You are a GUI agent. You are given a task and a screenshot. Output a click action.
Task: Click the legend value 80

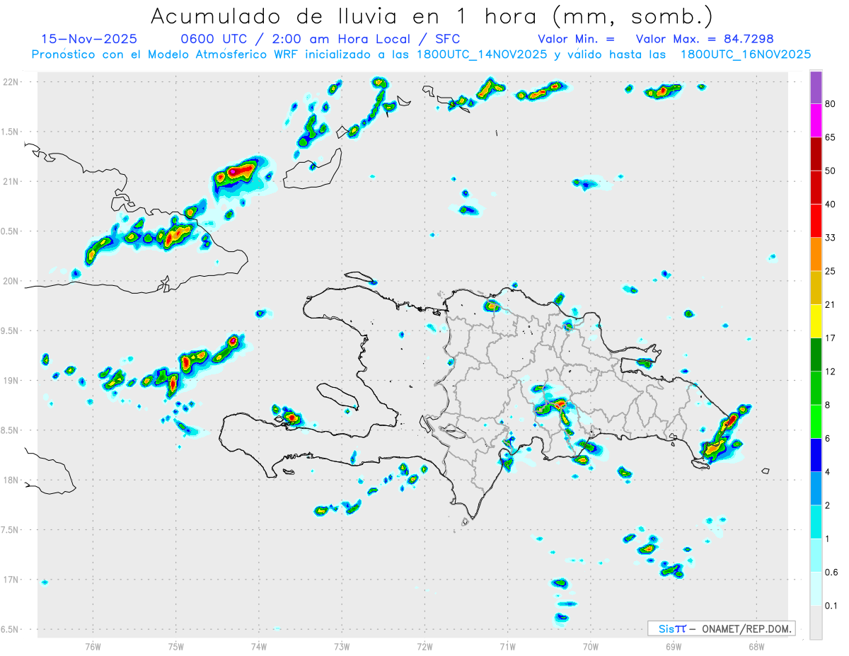point(831,104)
